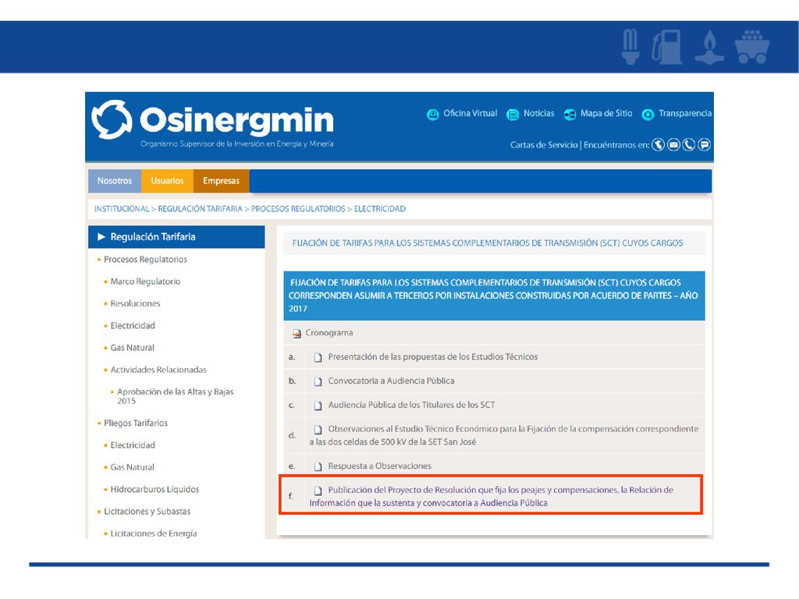Image resolution: width=799 pixels, height=599 pixels.
Task: Click the Regulación Tarifaria sidebar arrow
Action: (x=101, y=237)
